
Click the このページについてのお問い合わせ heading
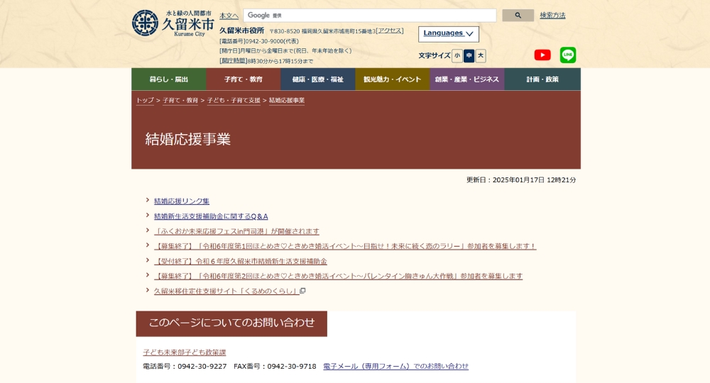click(x=231, y=323)
